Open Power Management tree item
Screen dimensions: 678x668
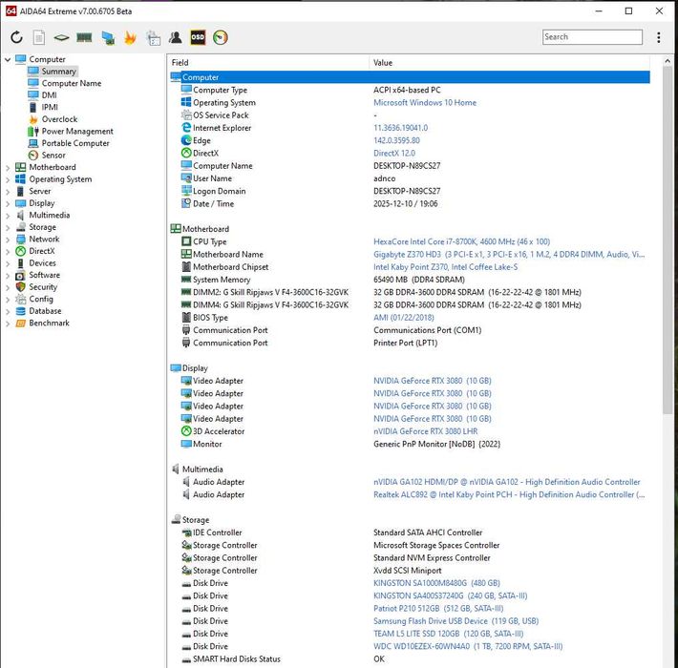(x=77, y=131)
